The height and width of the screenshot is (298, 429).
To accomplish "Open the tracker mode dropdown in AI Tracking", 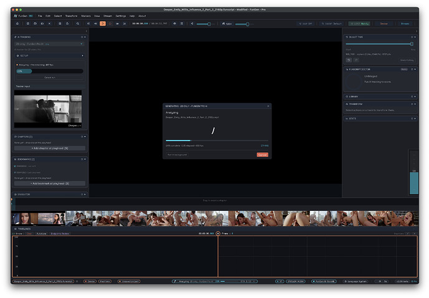I will click(49, 44).
